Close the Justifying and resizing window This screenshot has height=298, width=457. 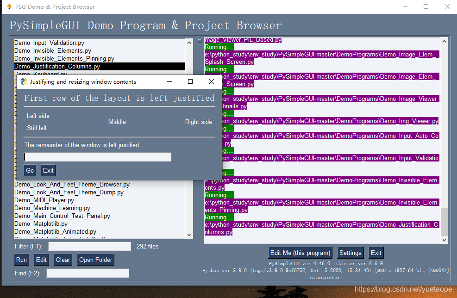point(212,81)
